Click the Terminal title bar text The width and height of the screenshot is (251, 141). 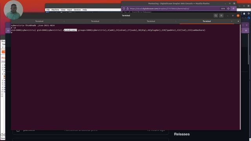[126, 16]
